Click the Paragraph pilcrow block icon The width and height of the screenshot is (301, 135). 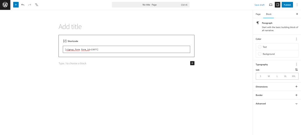(258, 23)
